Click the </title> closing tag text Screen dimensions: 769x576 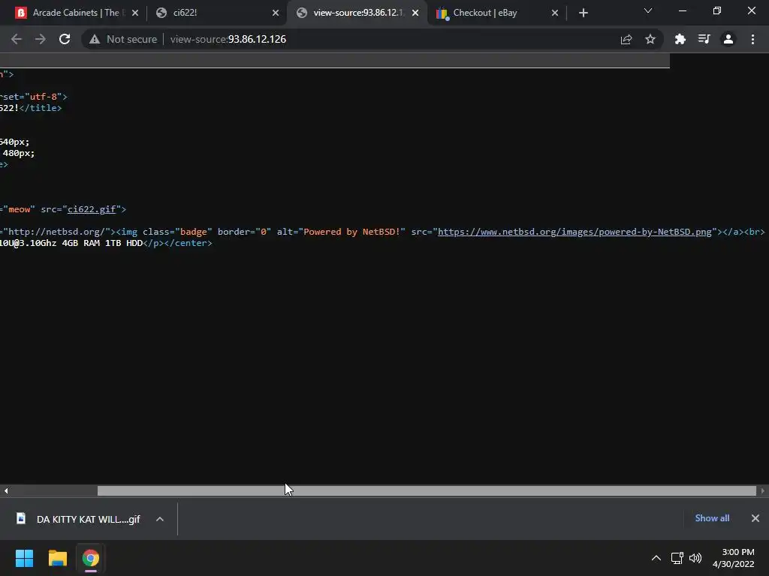(x=41, y=108)
